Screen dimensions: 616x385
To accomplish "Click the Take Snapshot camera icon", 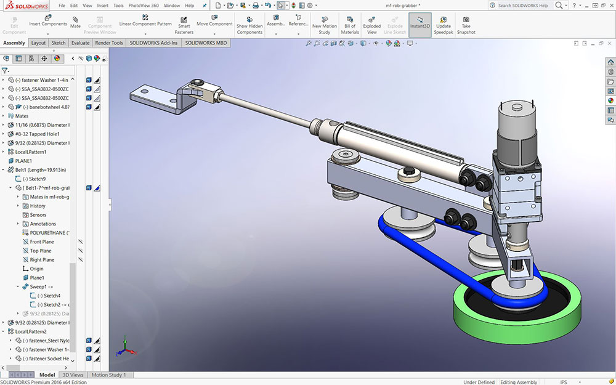I will [466, 20].
